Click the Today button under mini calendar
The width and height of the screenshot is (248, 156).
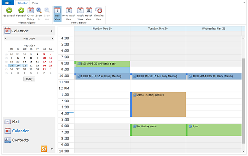coord(29,79)
